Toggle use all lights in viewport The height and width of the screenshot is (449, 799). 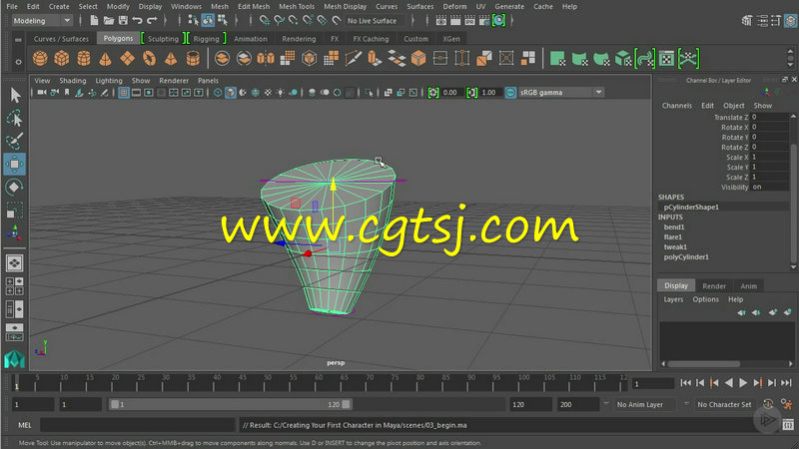pyautogui.click(x=281, y=92)
